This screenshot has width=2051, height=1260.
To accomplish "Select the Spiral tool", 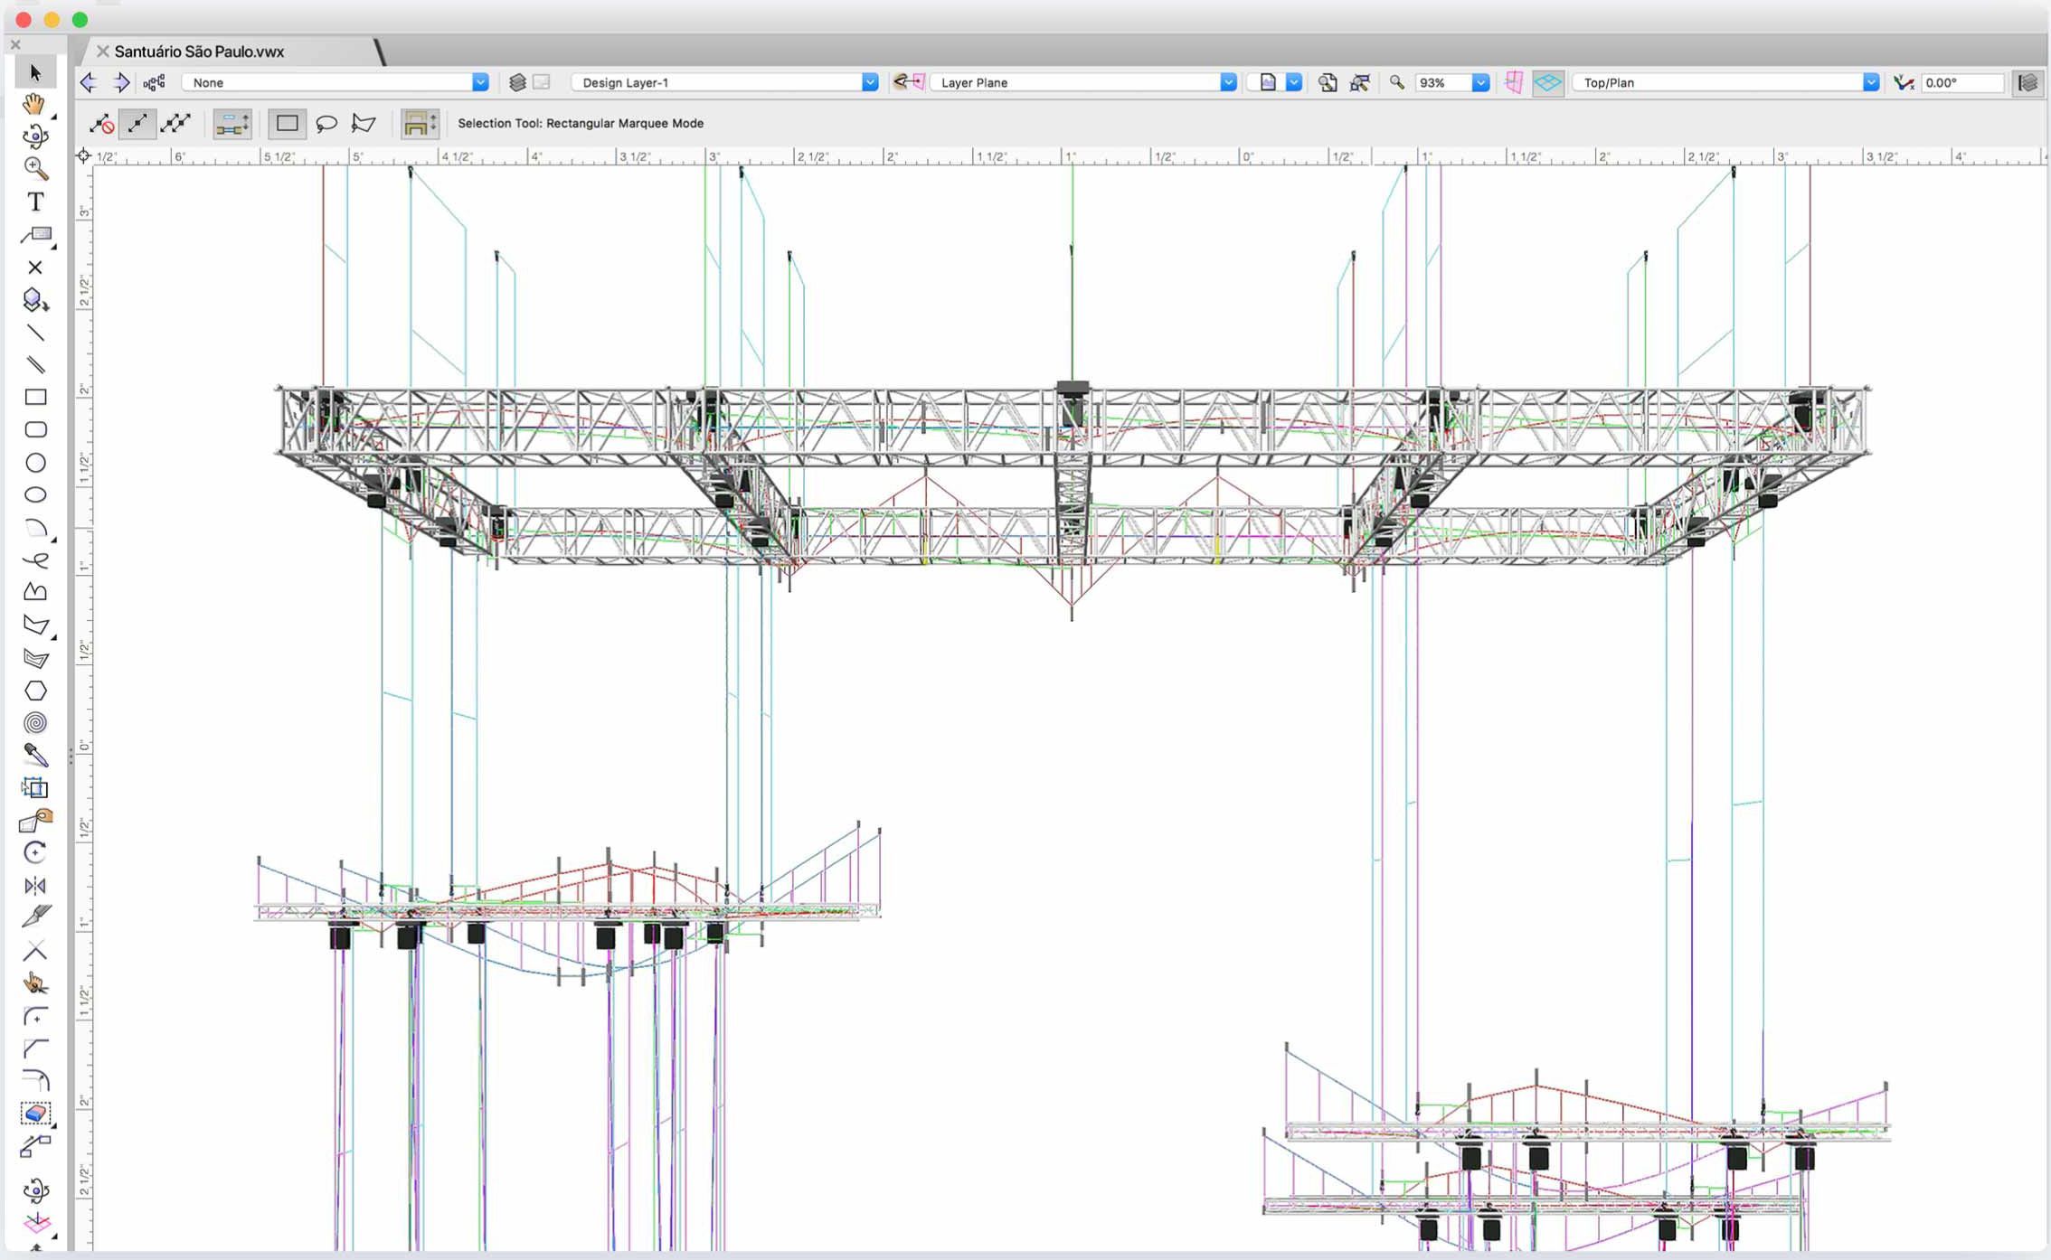I will tap(35, 723).
